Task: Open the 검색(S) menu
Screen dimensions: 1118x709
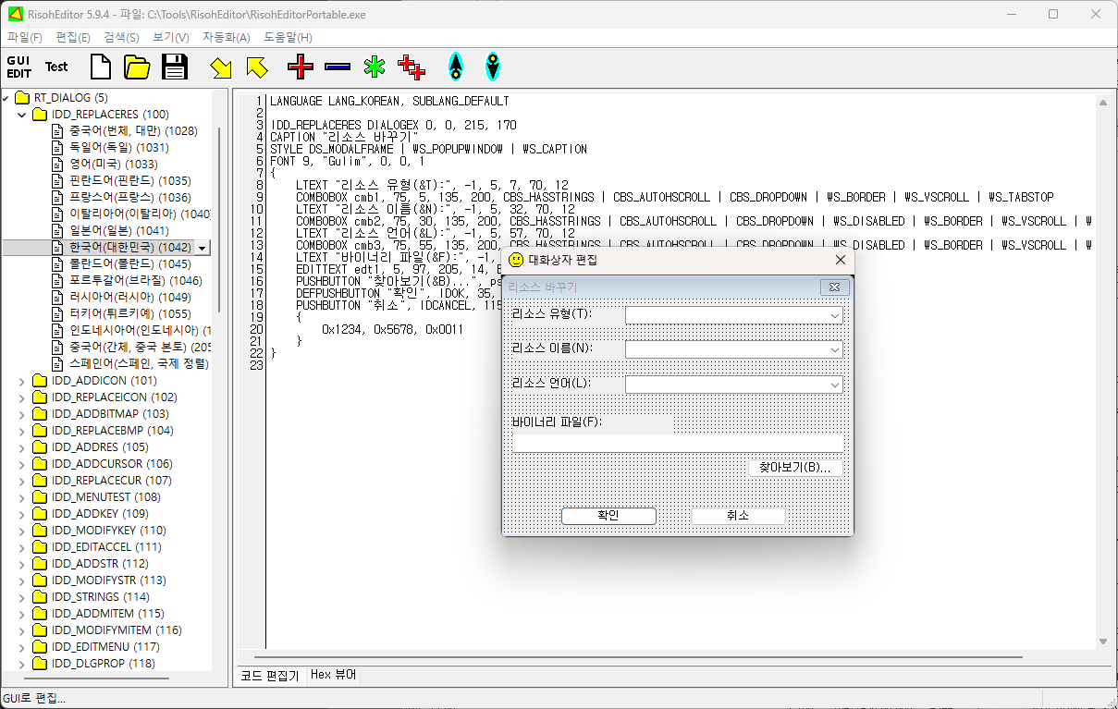Action: coord(121,38)
